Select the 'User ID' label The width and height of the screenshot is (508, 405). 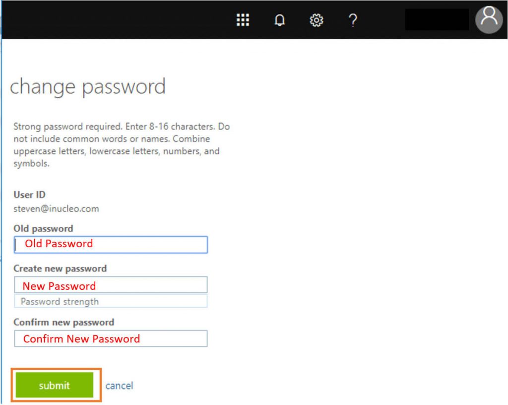[29, 195]
